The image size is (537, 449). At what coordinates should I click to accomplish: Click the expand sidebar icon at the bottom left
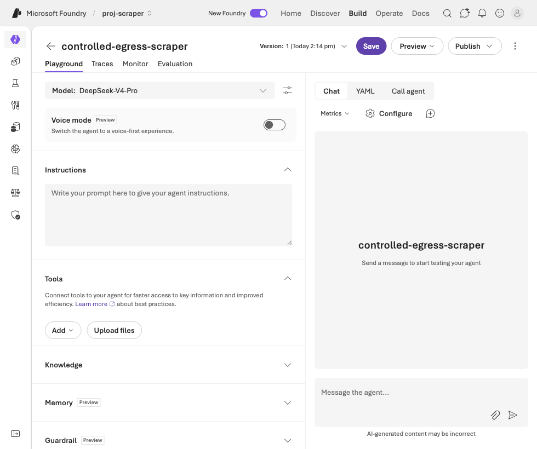pyautogui.click(x=15, y=434)
